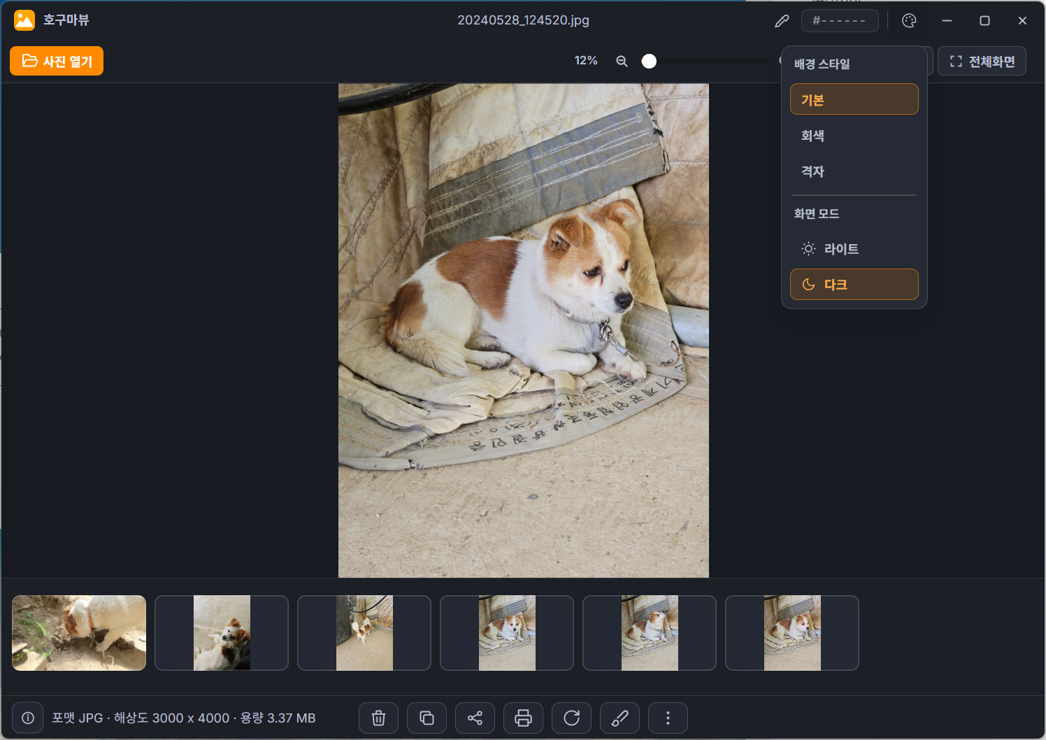Rotate the image with rotate icon

(571, 718)
